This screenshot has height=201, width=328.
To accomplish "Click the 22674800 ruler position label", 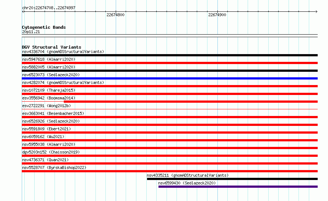I will pos(115,15).
